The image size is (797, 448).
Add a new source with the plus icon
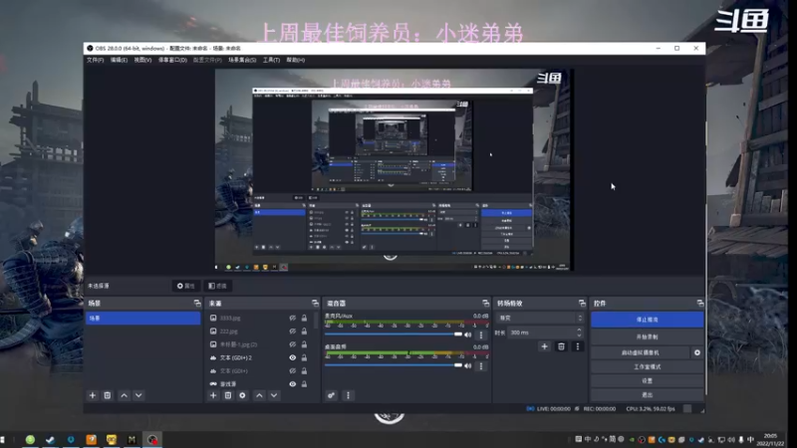pos(213,395)
